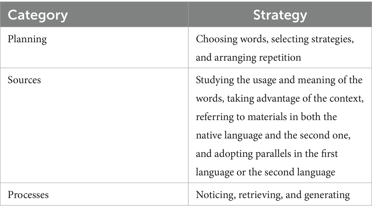
Task: Click the line 'Choosing words, selecting strategies,'
Action: point(275,39)
